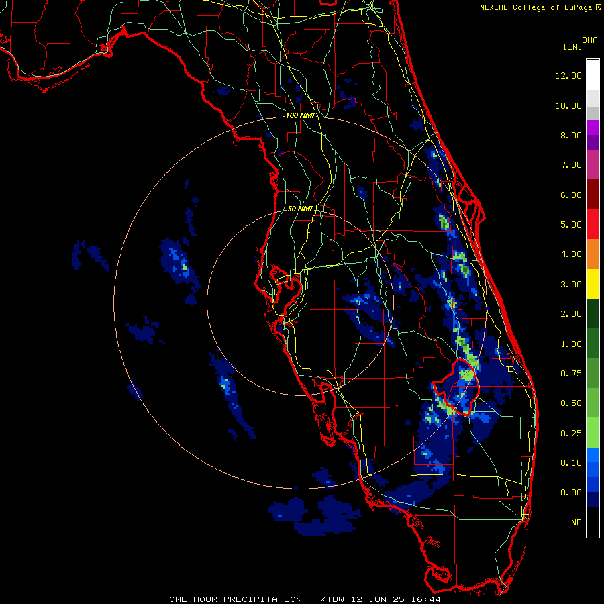Select the 3.00 legend value

(x=571, y=285)
